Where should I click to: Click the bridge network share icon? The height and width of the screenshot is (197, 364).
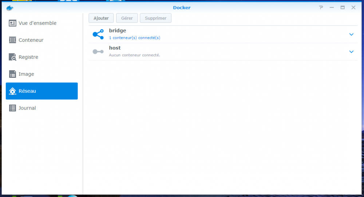pyautogui.click(x=98, y=34)
